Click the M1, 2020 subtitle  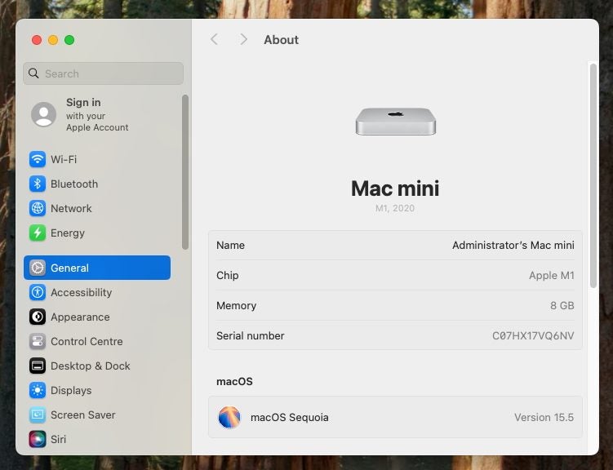click(395, 208)
